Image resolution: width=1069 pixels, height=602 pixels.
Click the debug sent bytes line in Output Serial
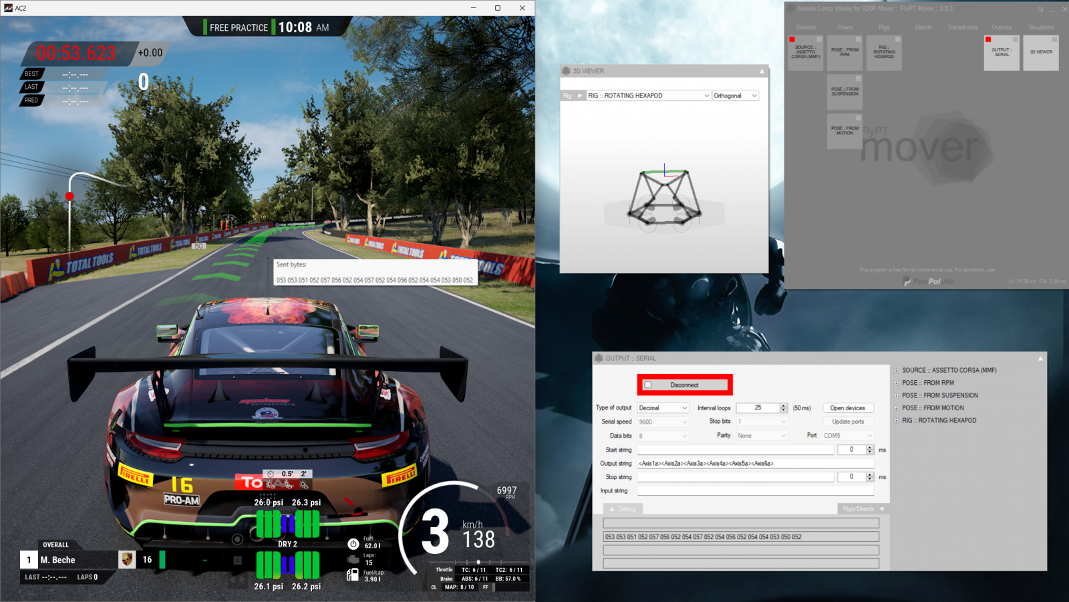click(741, 537)
